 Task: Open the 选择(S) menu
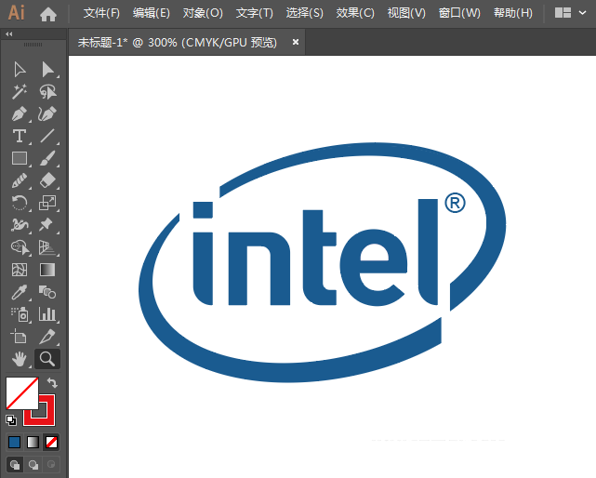pos(304,13)
